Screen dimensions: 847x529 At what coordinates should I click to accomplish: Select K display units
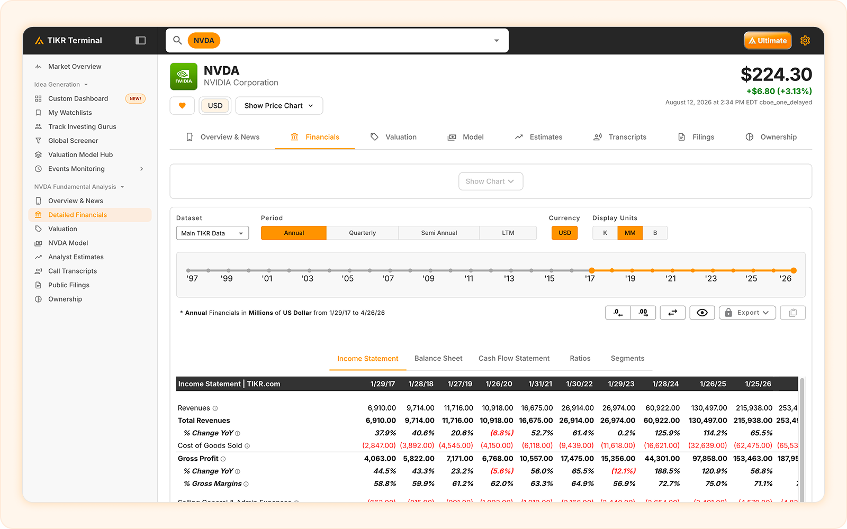605,233
